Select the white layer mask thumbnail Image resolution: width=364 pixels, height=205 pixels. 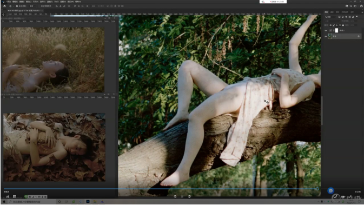336,30
